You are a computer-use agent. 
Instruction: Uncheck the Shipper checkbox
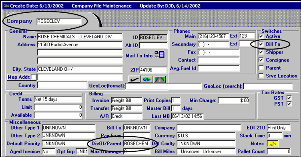[261, 52]
